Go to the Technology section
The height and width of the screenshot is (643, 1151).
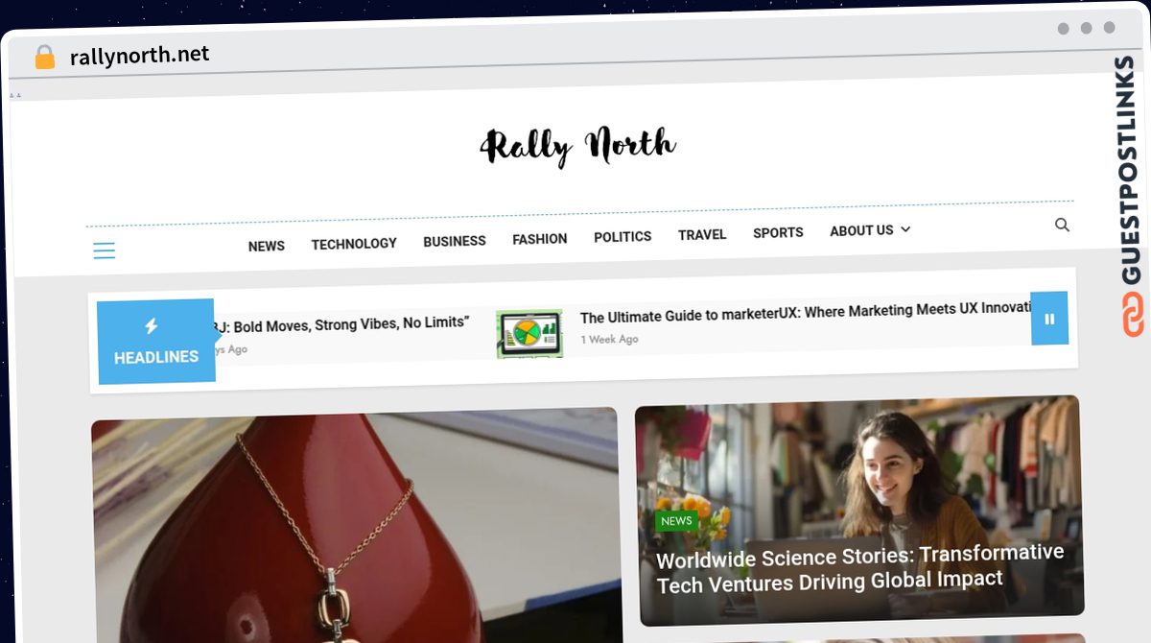(354, 244)
